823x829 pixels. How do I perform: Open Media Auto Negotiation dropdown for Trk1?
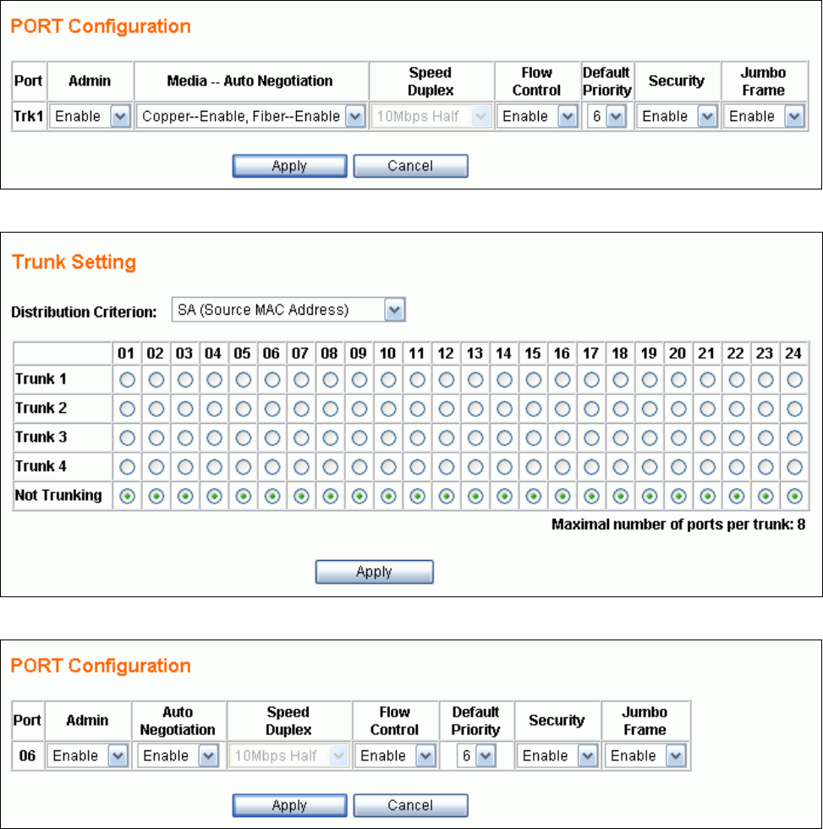[x=251, y=117]
